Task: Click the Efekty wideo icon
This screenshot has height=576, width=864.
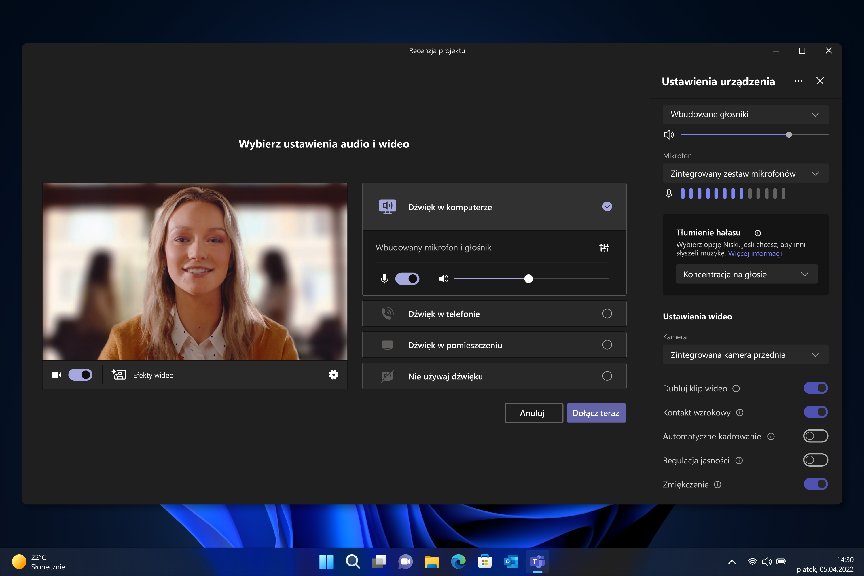Action: [119, 375]
